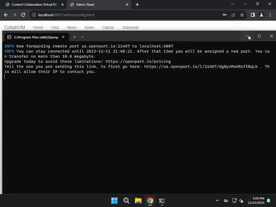This screenshot has width=276, height=207.
Task: Open taskbar Search
Action: 126,201
